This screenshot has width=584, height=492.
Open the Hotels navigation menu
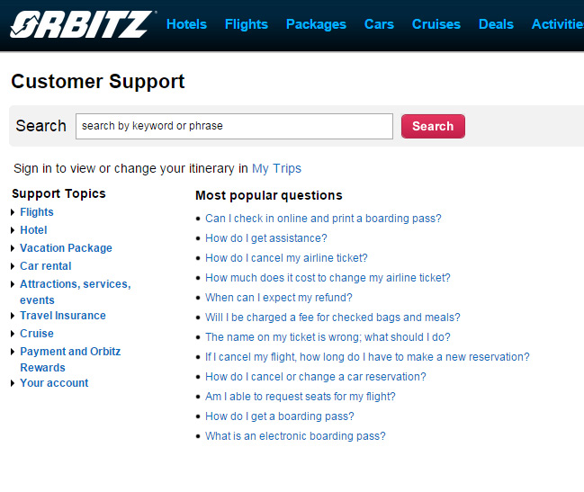coord(186,24)
